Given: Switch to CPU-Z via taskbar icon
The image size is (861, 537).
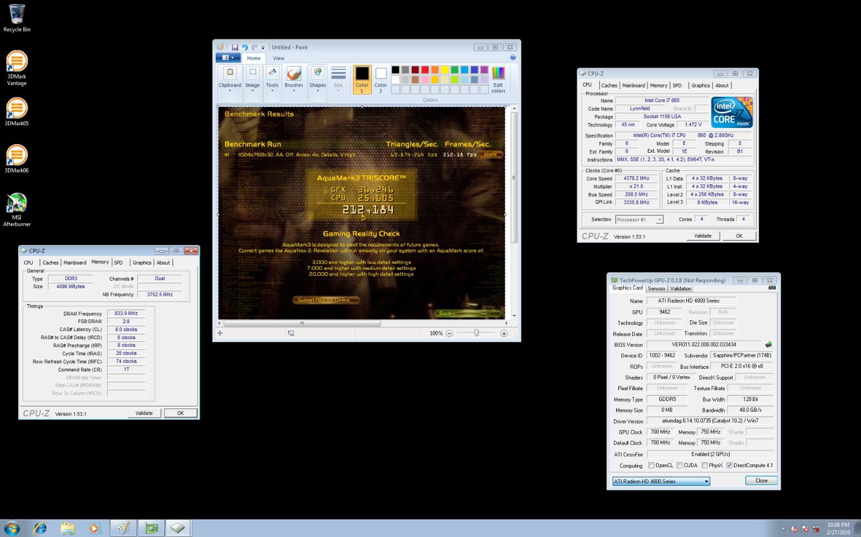Looking at the screenshot, I should coord(178,528).
